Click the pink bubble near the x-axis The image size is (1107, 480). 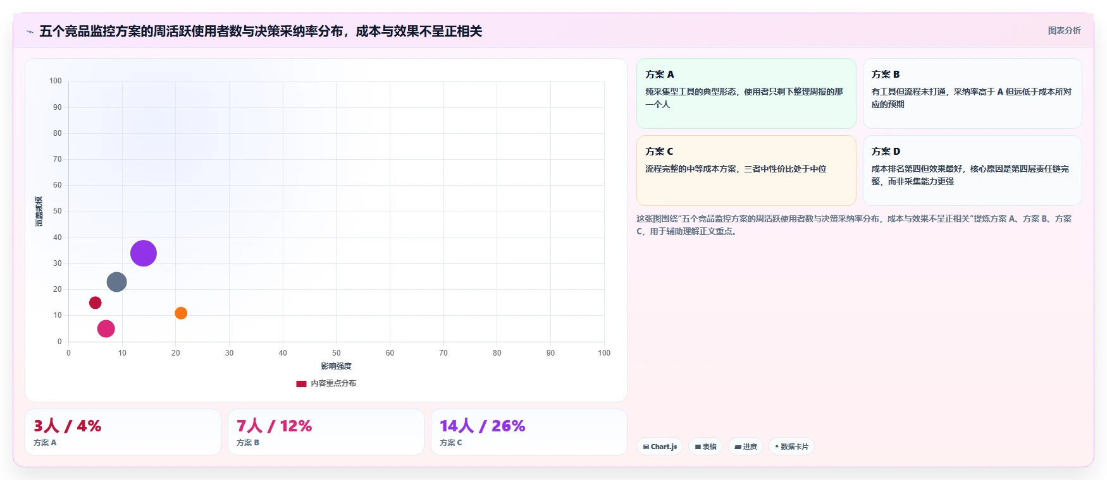[x=106, y=328]
